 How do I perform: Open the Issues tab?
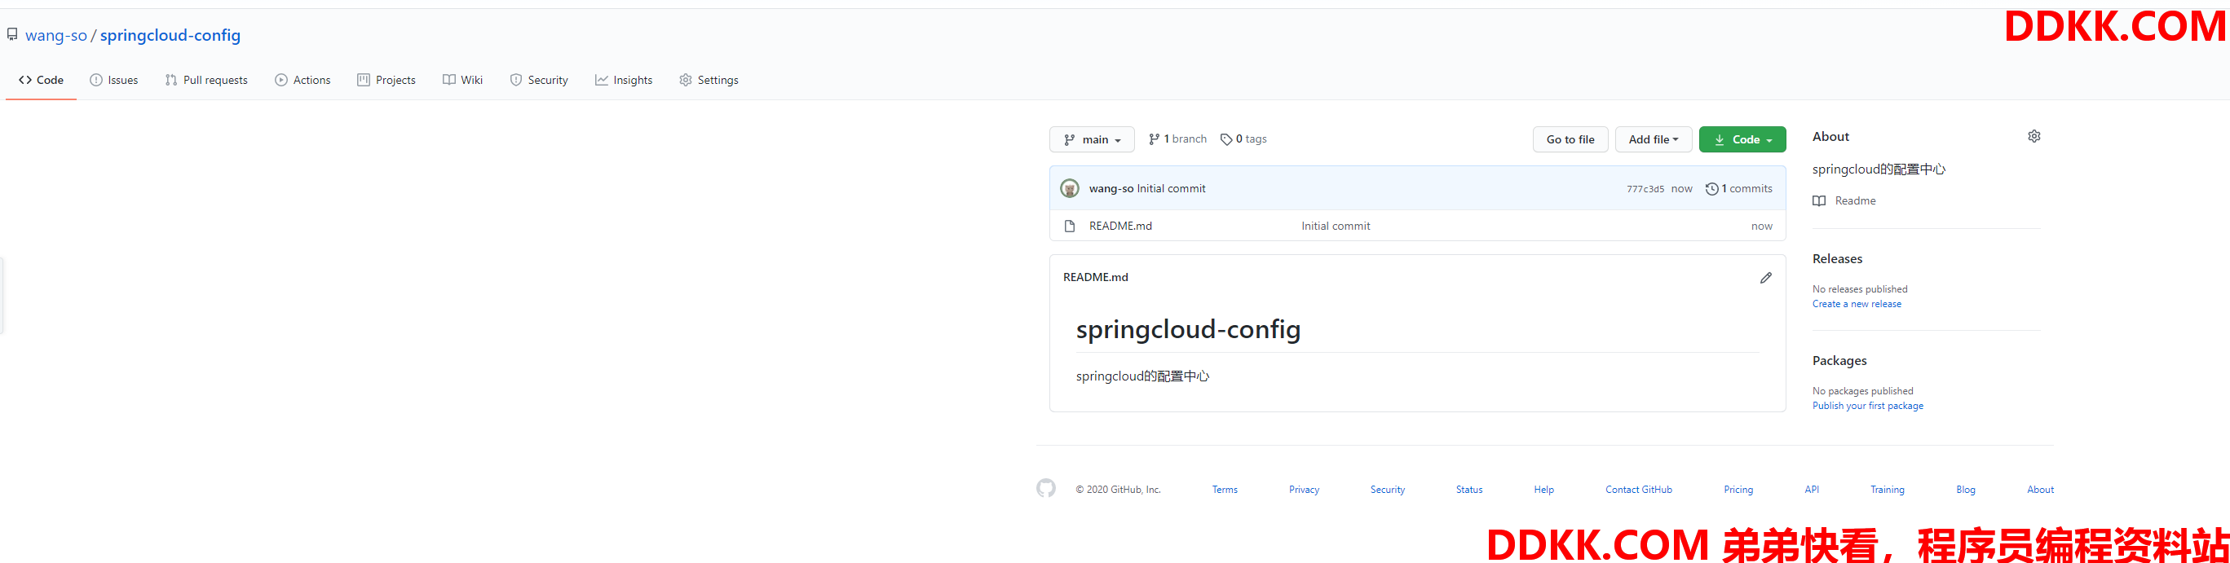pyautogui.click(x=114, y=80)
